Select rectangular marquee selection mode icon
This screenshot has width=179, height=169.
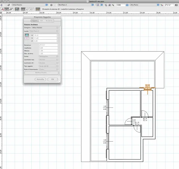click(x=23, y=9)
